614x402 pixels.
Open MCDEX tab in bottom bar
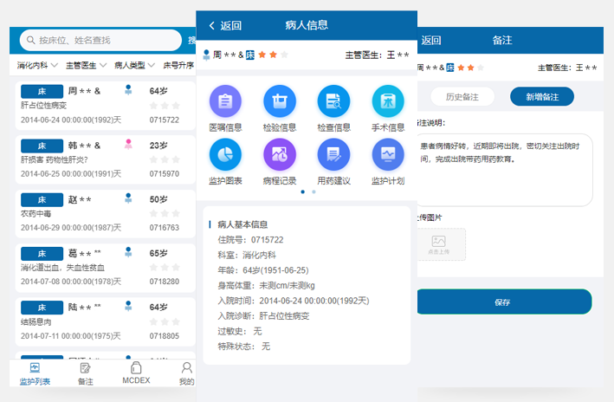[136, 373]
